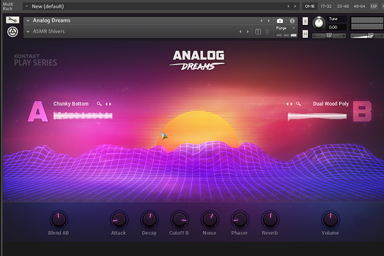Load previous instrument beside Analog Dreams

(261, 21)
